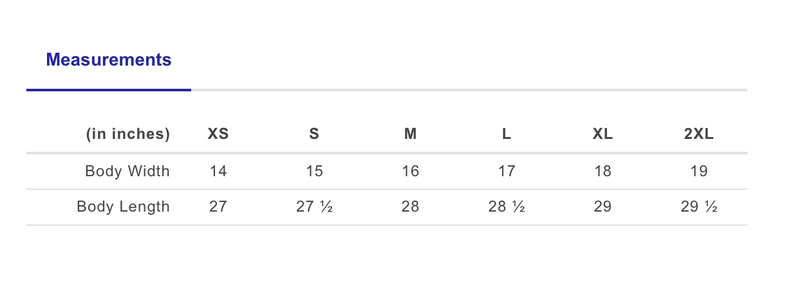Image resolution: width=788 pixels, height=283 pixels.
Task: Select the S size column header
Action: pos(314,134)
